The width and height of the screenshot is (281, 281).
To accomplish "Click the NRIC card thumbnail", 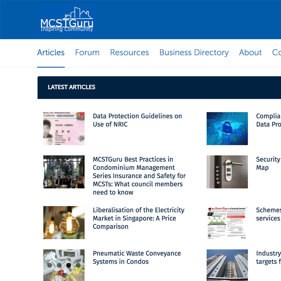I will (x=64, y=129).
